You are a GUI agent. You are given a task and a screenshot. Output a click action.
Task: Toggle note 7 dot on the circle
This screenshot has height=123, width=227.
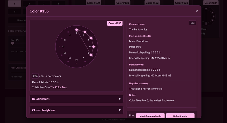click(x=85, y=61)
